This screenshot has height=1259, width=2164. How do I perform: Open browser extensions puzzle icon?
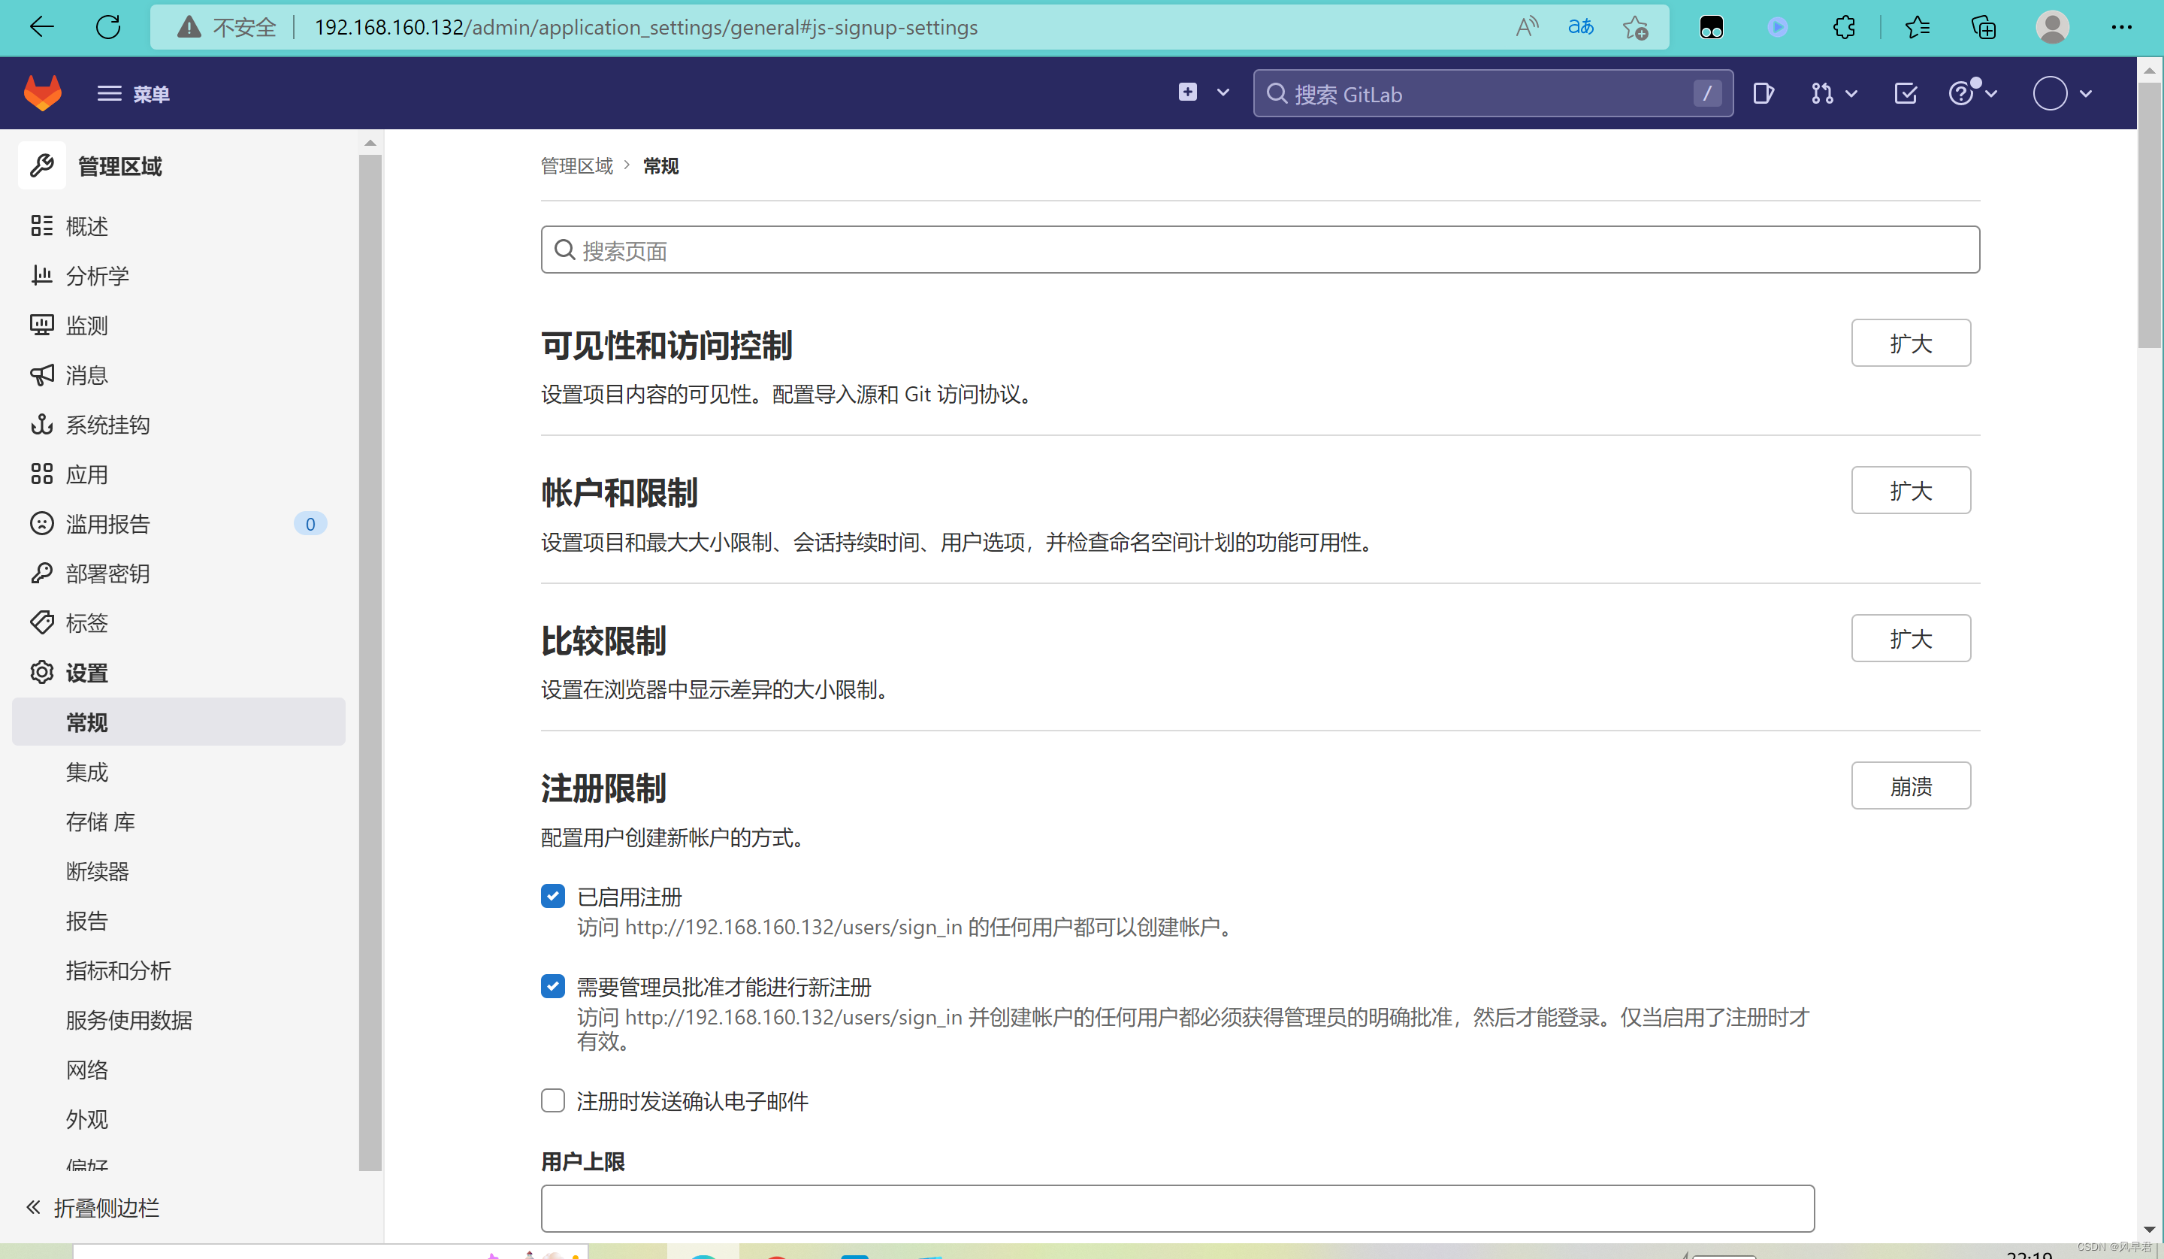tap(1844, 28)
